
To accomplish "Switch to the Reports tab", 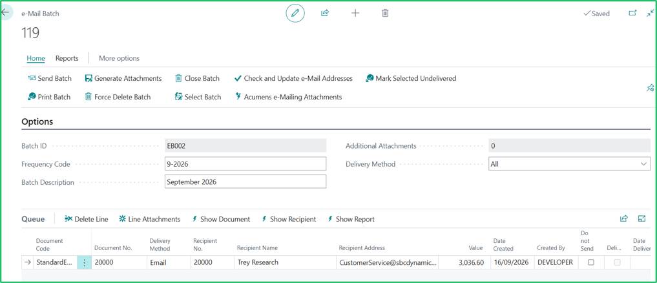I will click(67, 58).
